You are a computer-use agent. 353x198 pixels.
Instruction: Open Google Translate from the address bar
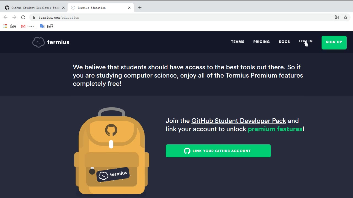[x=337, y=17]
